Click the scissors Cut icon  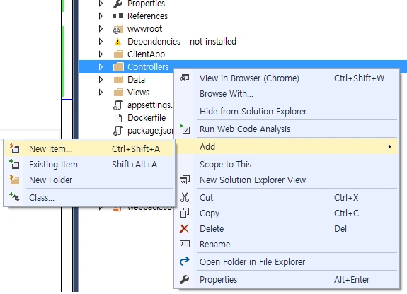185,198
